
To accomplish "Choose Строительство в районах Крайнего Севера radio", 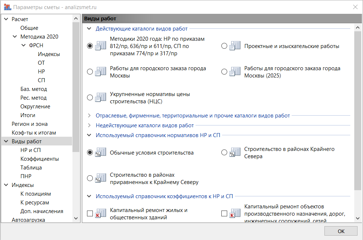I will point(224,152).
